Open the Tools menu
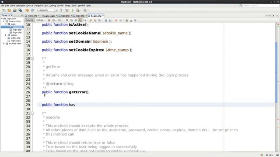This screenshot has width=280, height=157. 74,6
